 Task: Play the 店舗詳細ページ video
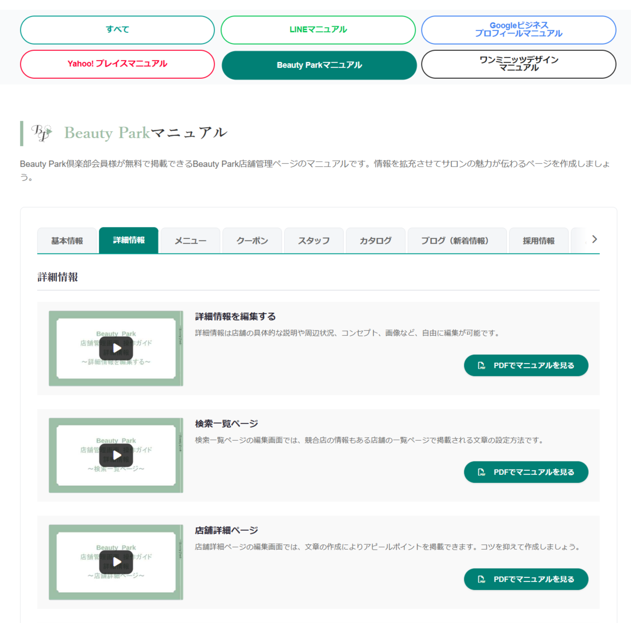coord(116,562)
